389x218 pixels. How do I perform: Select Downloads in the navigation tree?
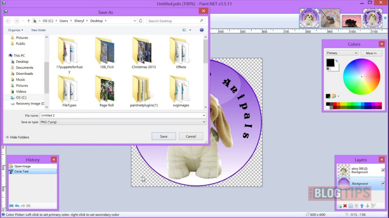pos(24,74)
